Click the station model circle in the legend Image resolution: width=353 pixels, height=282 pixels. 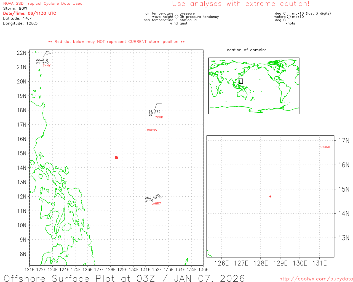[176, 17]
